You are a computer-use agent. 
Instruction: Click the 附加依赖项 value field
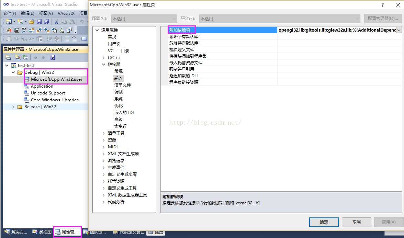click(x=337, y=30)
